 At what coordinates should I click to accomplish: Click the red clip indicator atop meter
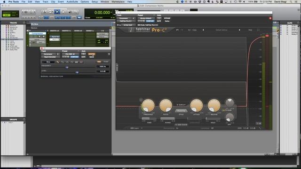[267, 36]
